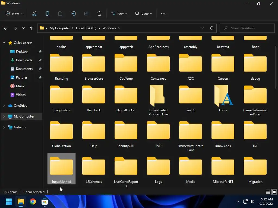Screen dimensions: 278x208
Task: Select the DigitalLocker folder
Action: [126, 99]
